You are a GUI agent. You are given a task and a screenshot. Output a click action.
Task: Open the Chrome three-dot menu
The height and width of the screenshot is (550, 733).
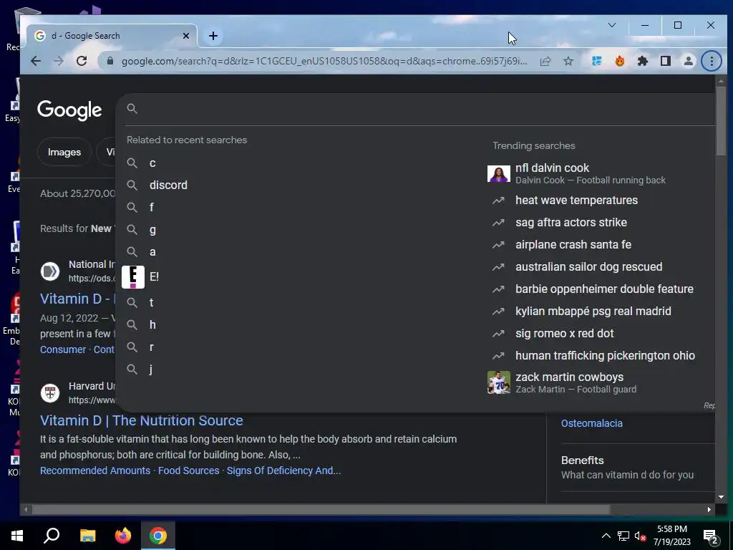click(x=712, y=61)
